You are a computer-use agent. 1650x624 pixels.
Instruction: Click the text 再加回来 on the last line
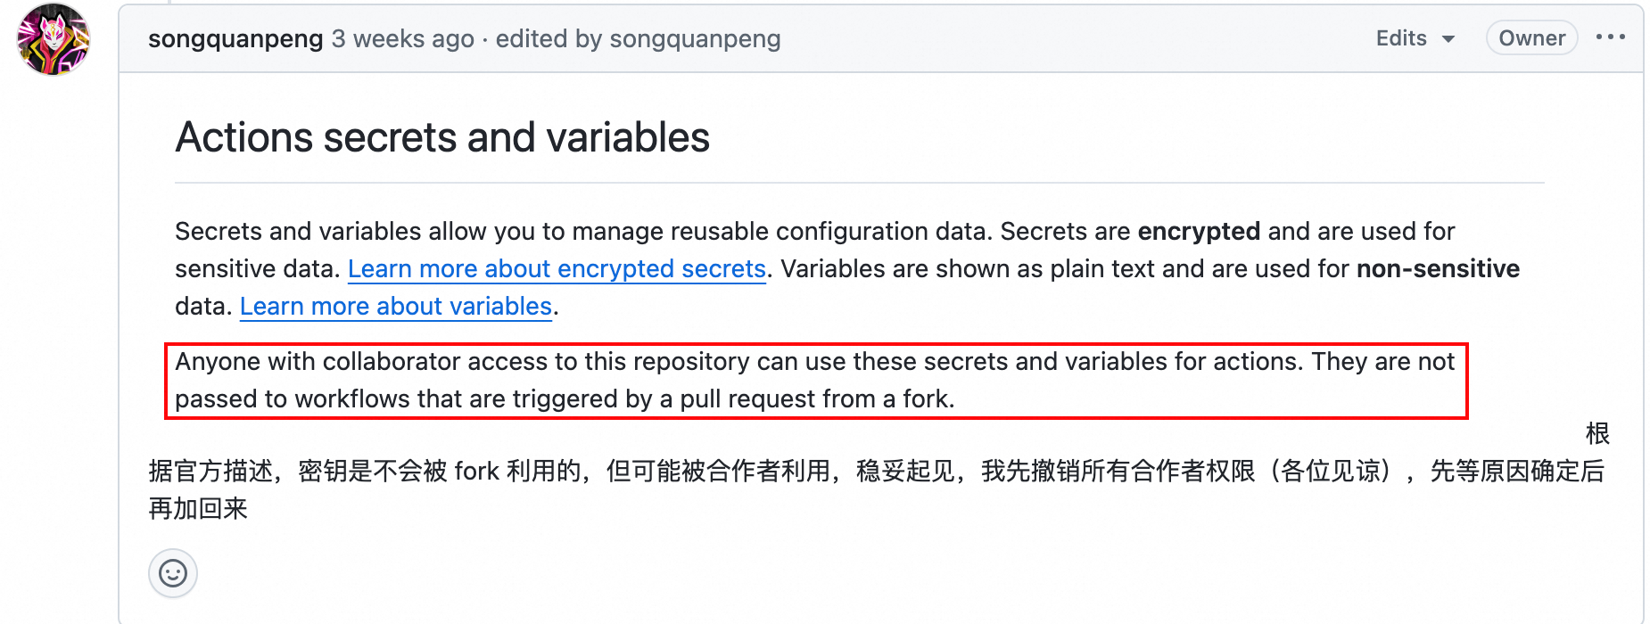pos(198,509)
